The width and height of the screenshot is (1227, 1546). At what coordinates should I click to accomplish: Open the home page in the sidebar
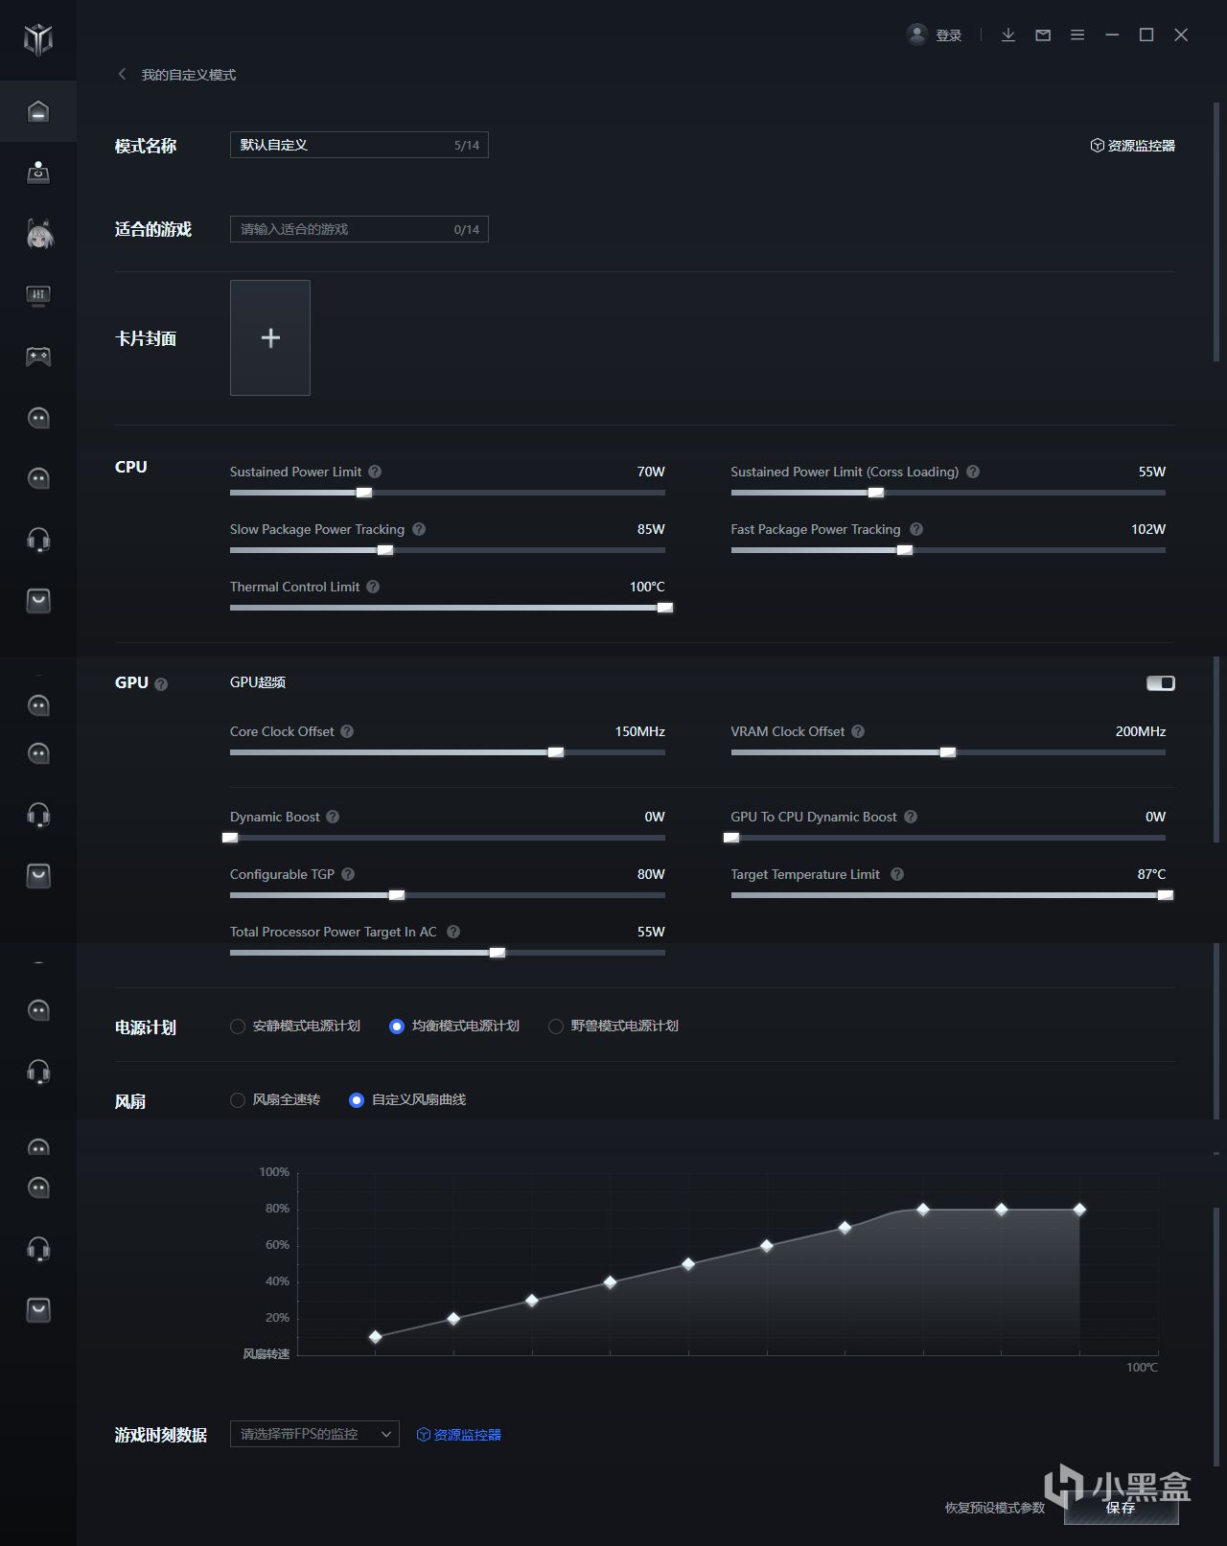pos(38,111)
